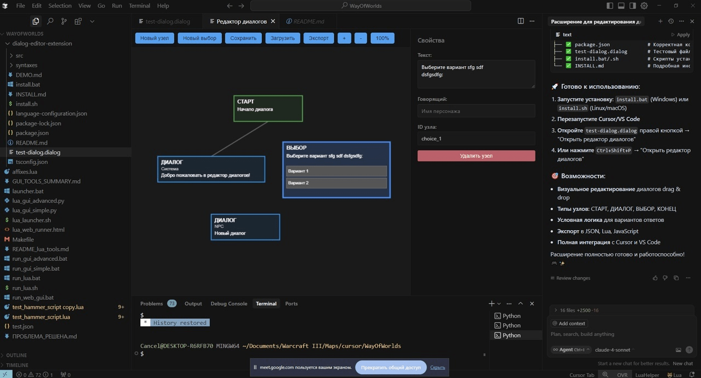This screenshot has width=701, height=378.
Task: Click zoom magnifier in status bar
Action: 605,375
